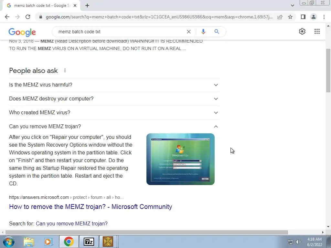Focus the browser address bar
Viewport: 331px width, 248px height.
point(159,17)
